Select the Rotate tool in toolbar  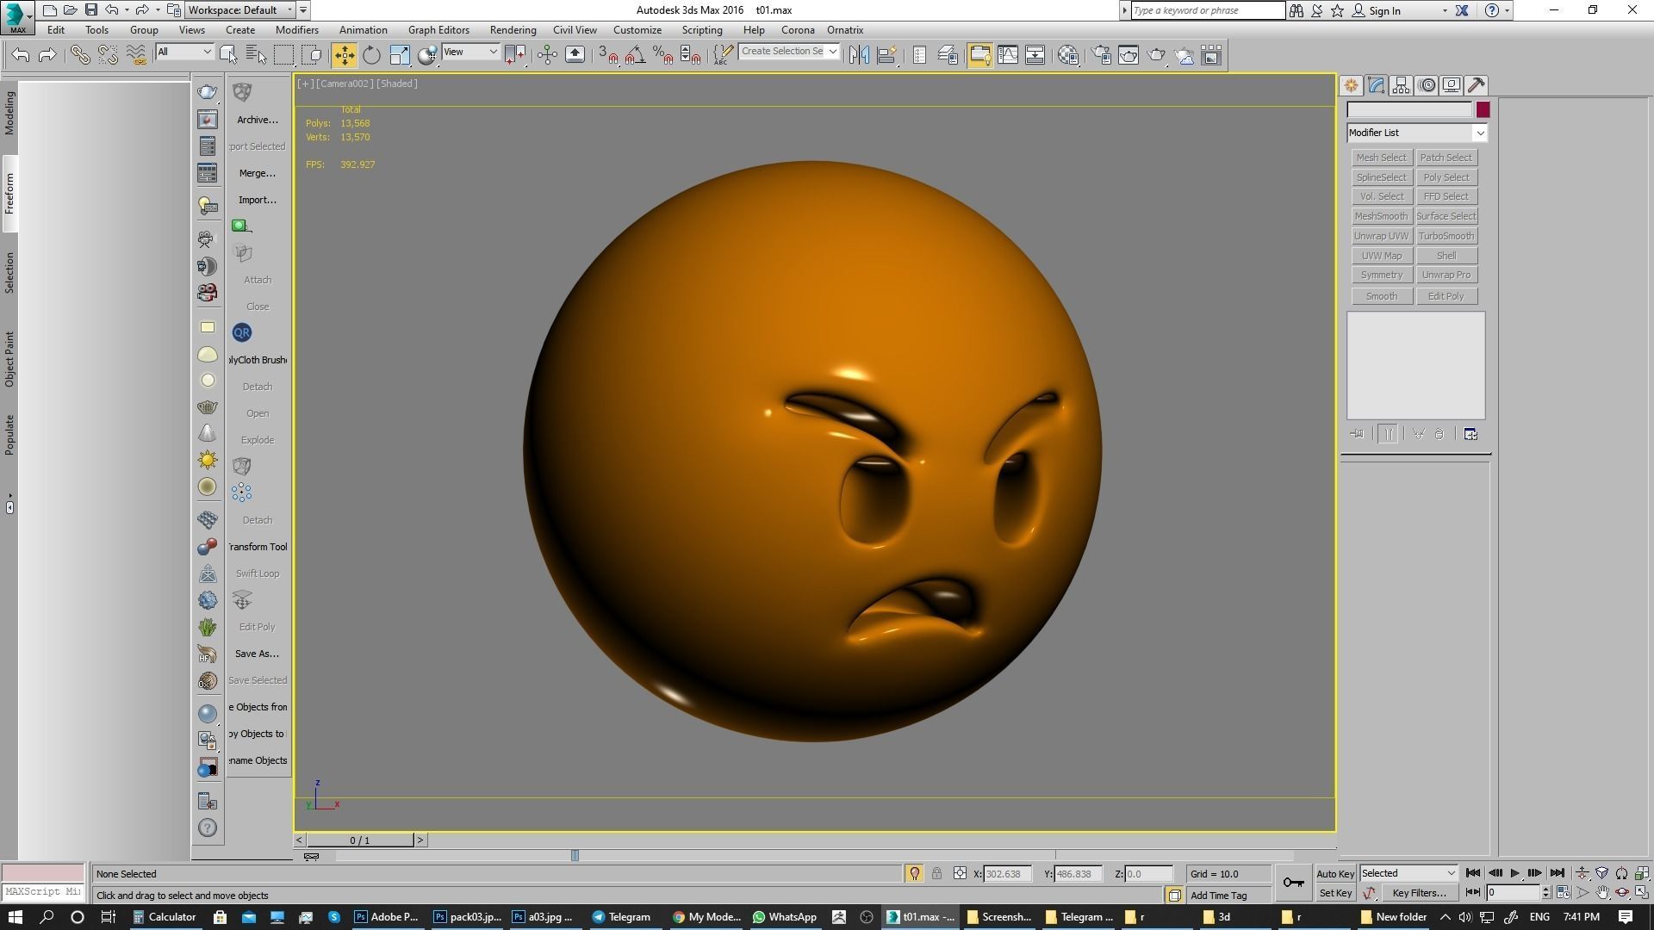point(371,56)
